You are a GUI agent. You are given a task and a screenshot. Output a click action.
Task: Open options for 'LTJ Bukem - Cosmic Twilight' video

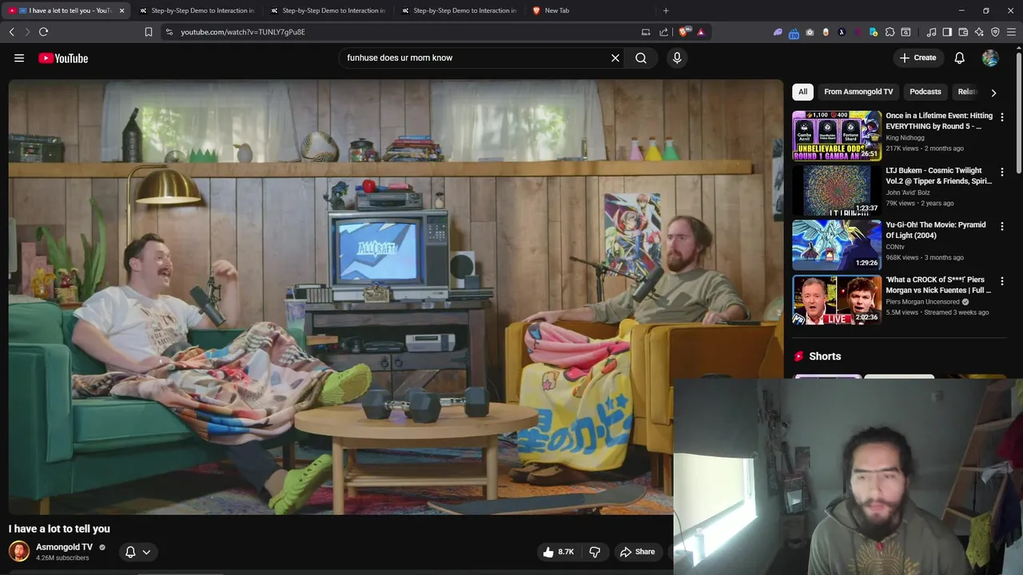pos(1002,172)
